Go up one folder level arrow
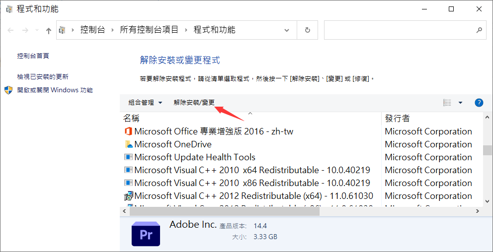This screenshot has width=493, height=252. tap(48, 30)
